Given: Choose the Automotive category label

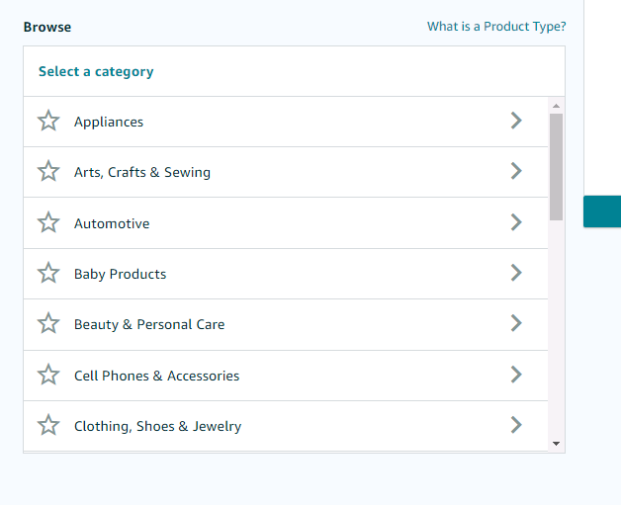Looking at the screenshot, I should click(112, 223).
